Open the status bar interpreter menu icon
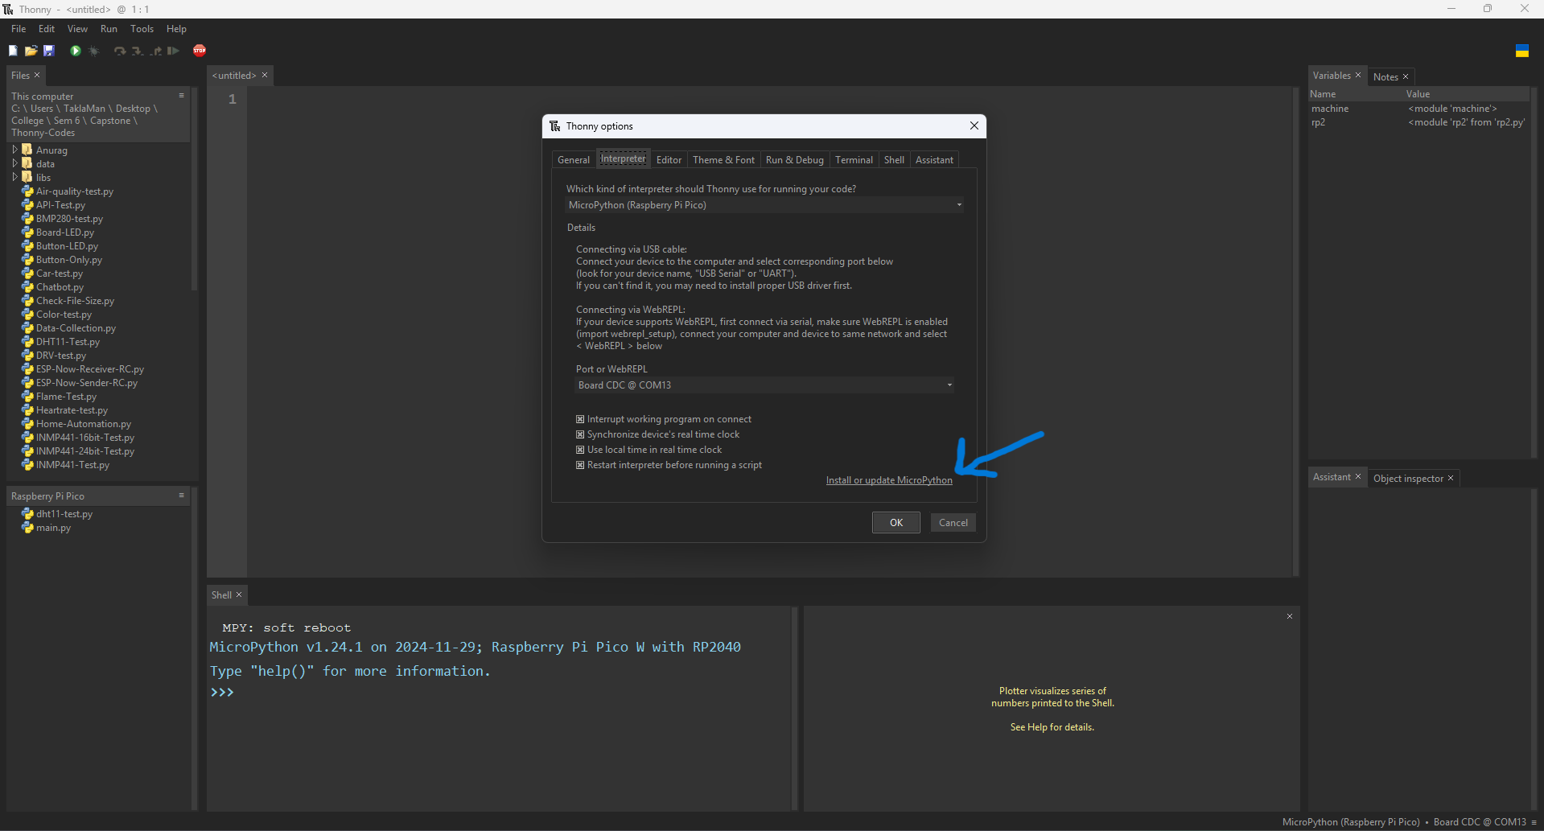Viewport: 1544px width, 831px height. [1534, 822]
